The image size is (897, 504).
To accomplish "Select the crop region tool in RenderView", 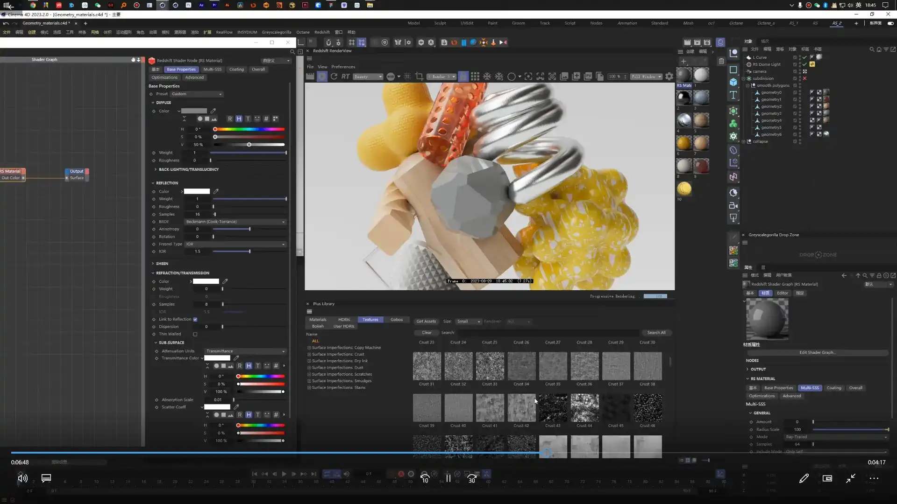I will [419, 77].
